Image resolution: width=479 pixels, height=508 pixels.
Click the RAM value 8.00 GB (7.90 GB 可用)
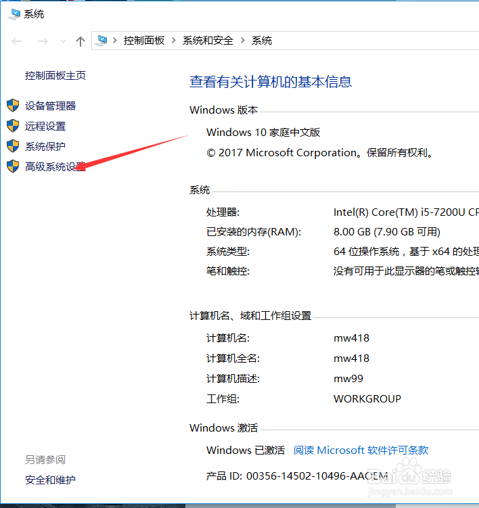(387, 231)
